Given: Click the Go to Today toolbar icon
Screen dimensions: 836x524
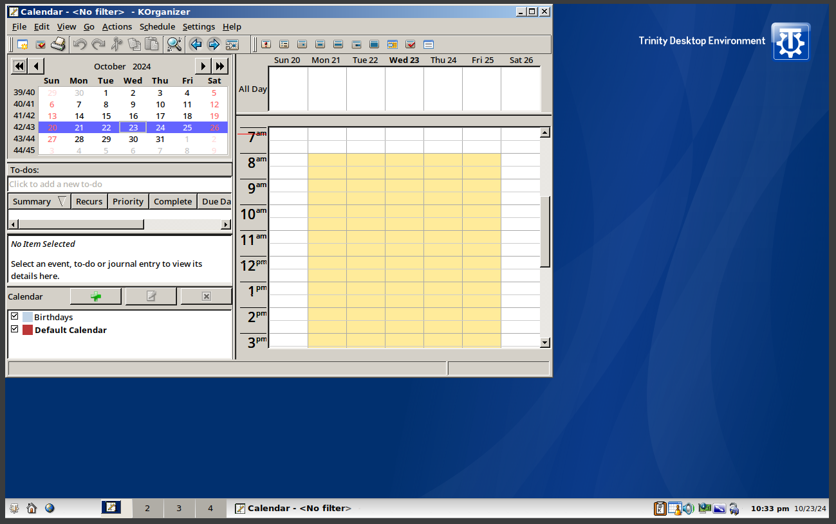Looking at the screenshot, I should 232,44.
